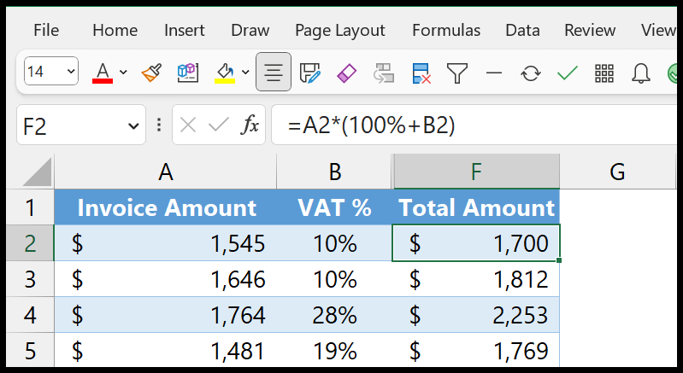The width and height of the screenshot is (683, 373).
Task: Click the cell containing 1,764
Action: (166, 315)
